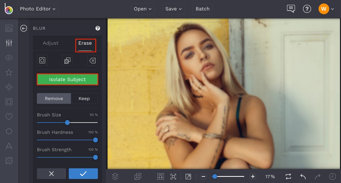Image resolution: width=341 pixels, height=183 pixels.
Task: Open the Touch Up eye icon
Action: point(9,58)
